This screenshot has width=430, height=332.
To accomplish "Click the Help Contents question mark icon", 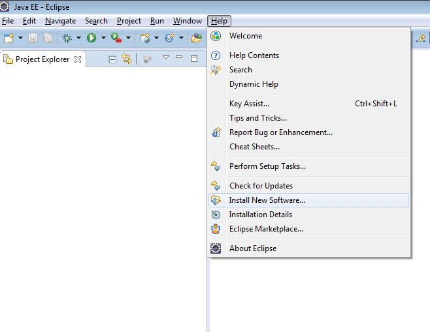I will point(216,55).
